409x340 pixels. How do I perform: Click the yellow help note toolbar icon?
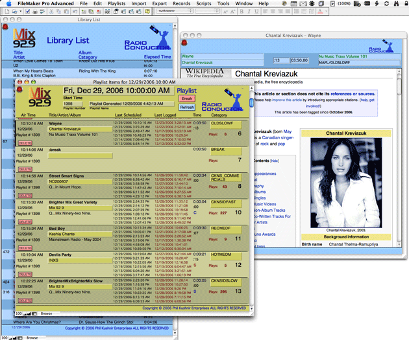[x=147, y=12]
